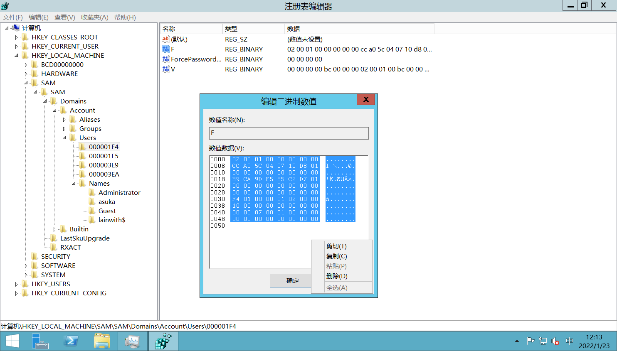Click the default string value icon
This screenshot has height=351, width=617.
click(166, 39)
